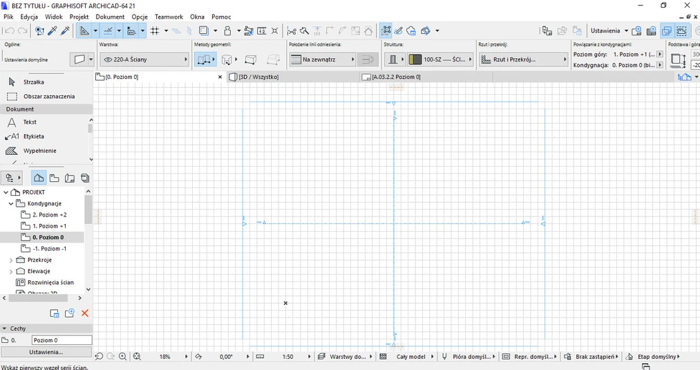This screenshot has height=370, width=700.
Task: Choose the Tekst tool in toolbox
Action: [29, 122]
